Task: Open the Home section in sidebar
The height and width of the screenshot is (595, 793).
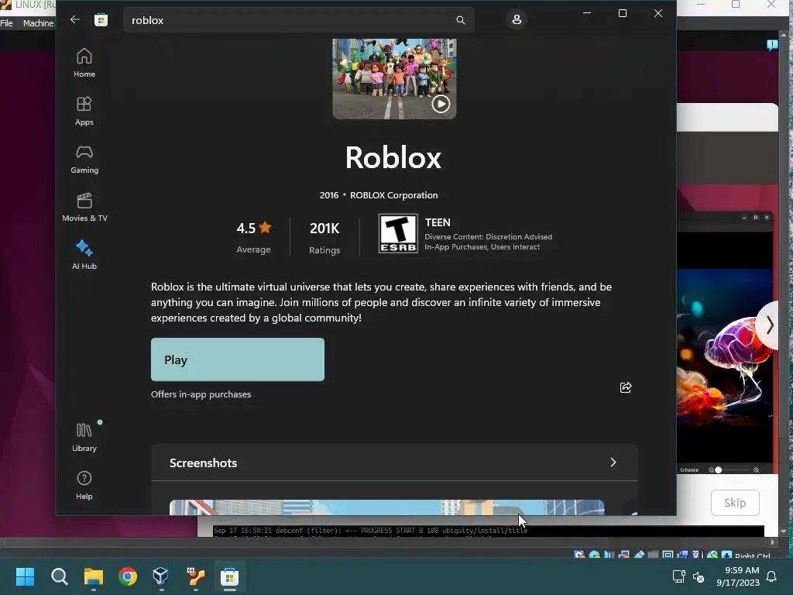Action: click(x=84, y=63)
